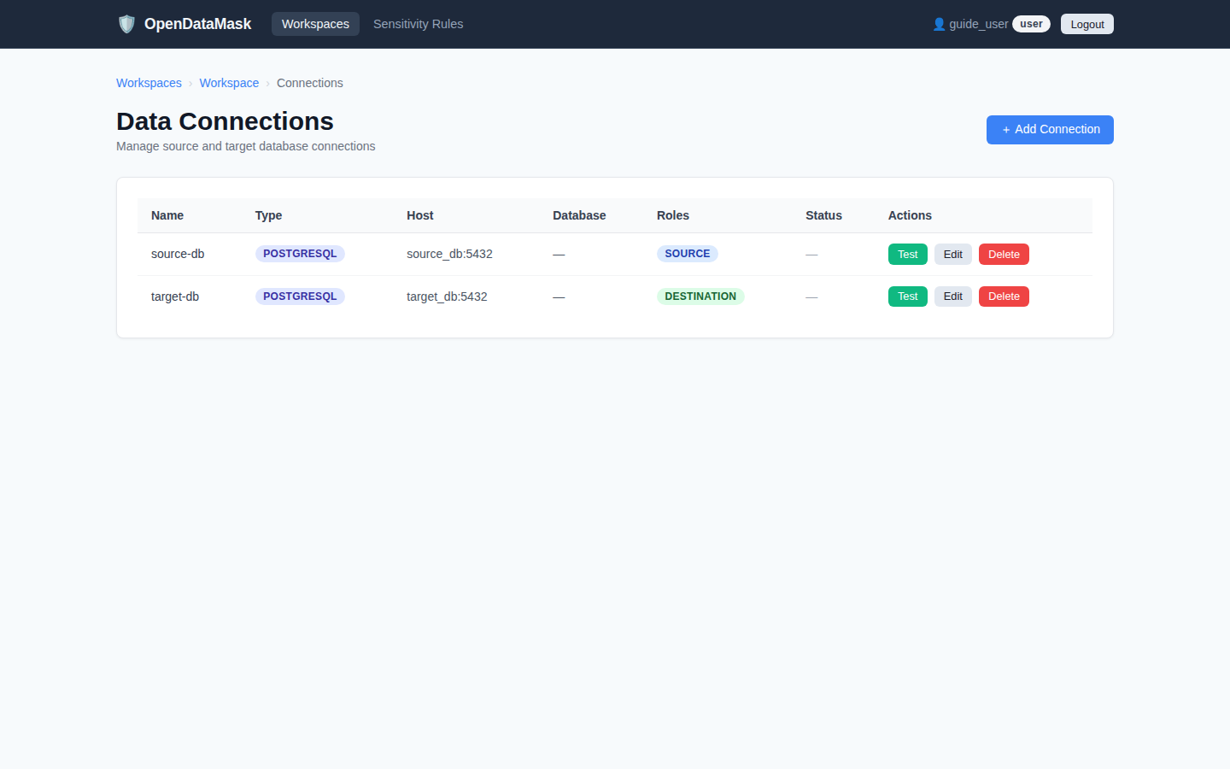Click the guide_user profile icon
This screenshot has width=1230, height=769.
[939, 24]
